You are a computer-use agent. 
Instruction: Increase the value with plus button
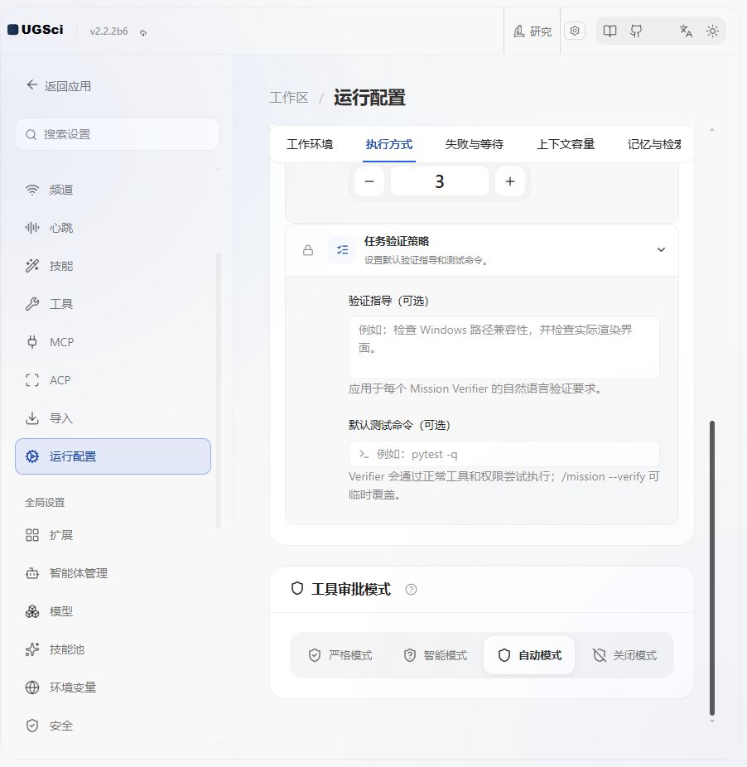pyautogui.click(x=510, y=181)
